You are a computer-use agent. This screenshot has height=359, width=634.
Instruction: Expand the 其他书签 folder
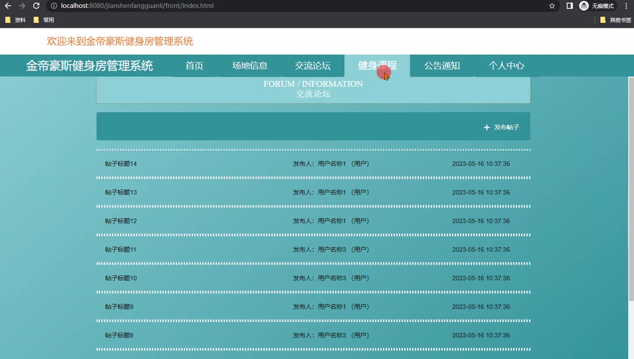pos(616,20)
